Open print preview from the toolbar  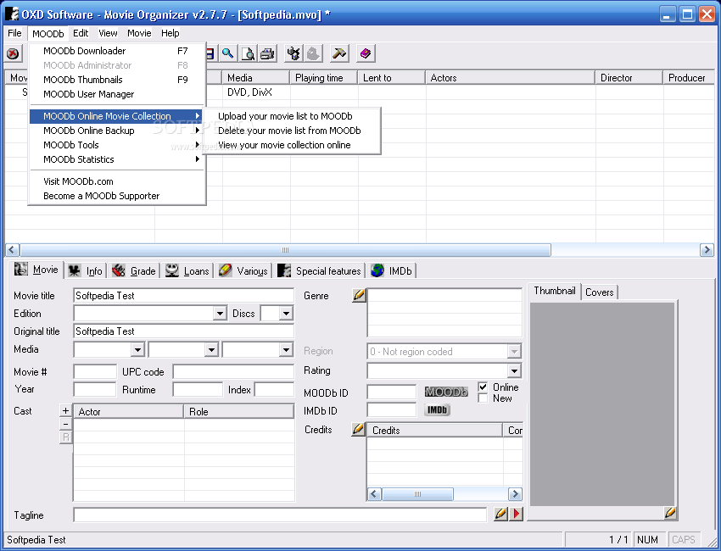click(x=248, y=53)
